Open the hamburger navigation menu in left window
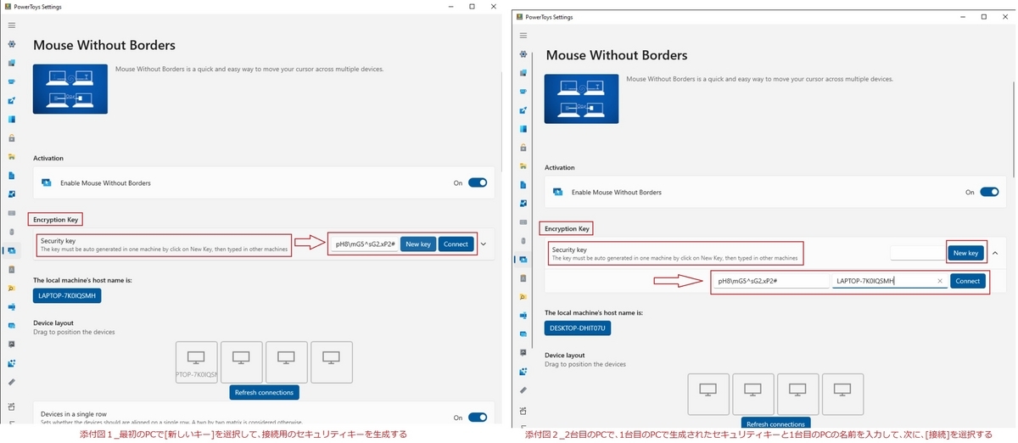1018x443 pixels. (x=11, y=25)
